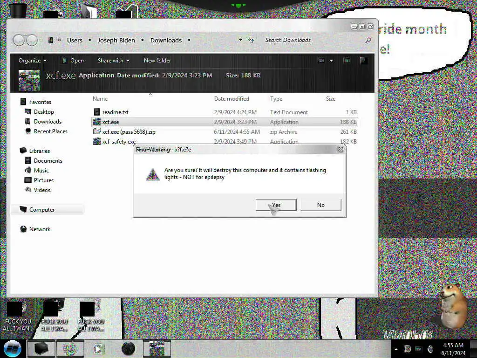This screenshot has height=358, width=477.
Task: Sort by the Type column header
Action: (276, 99)
